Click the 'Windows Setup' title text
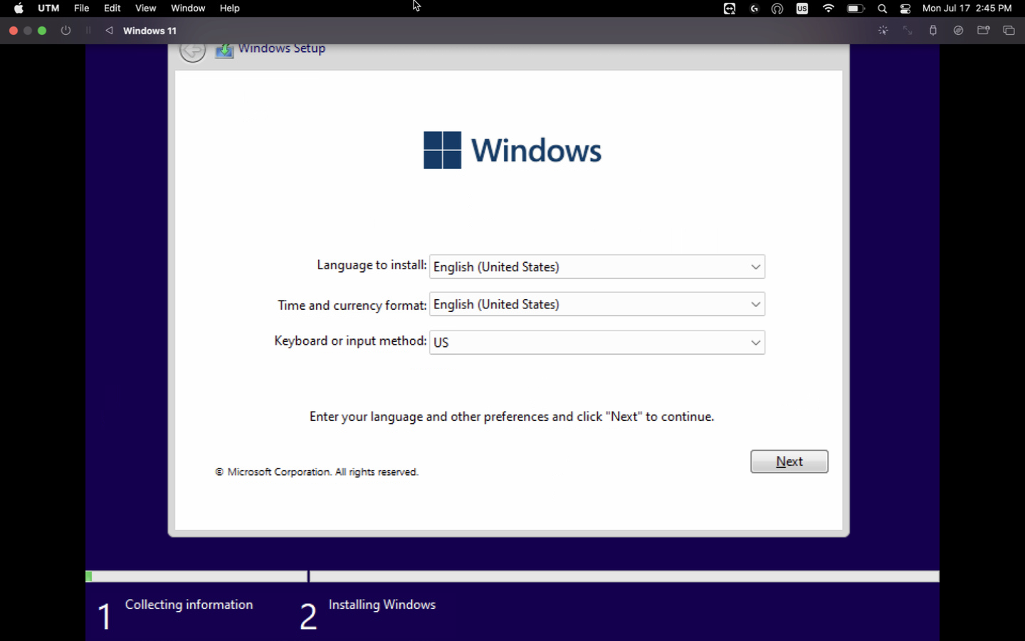Image resolution: width=1025 pixels, height=641 pixels. point(282,48)
